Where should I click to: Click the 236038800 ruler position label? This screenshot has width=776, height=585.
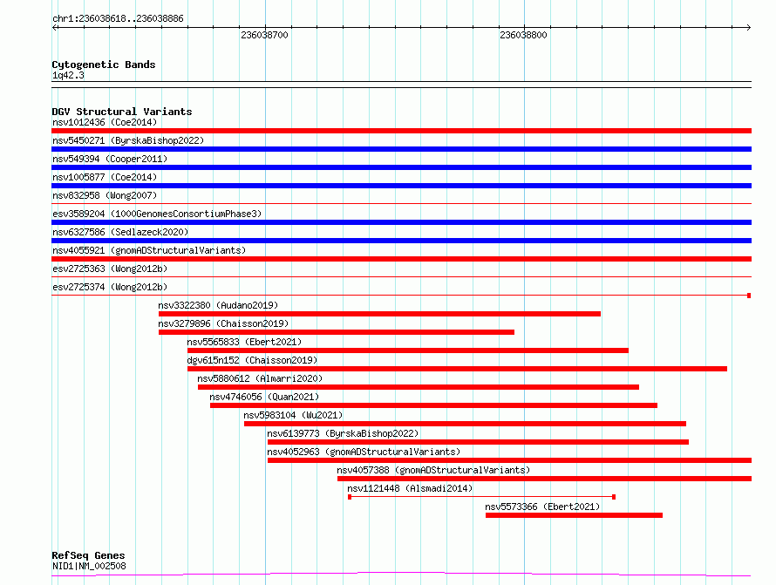[524, 35]
